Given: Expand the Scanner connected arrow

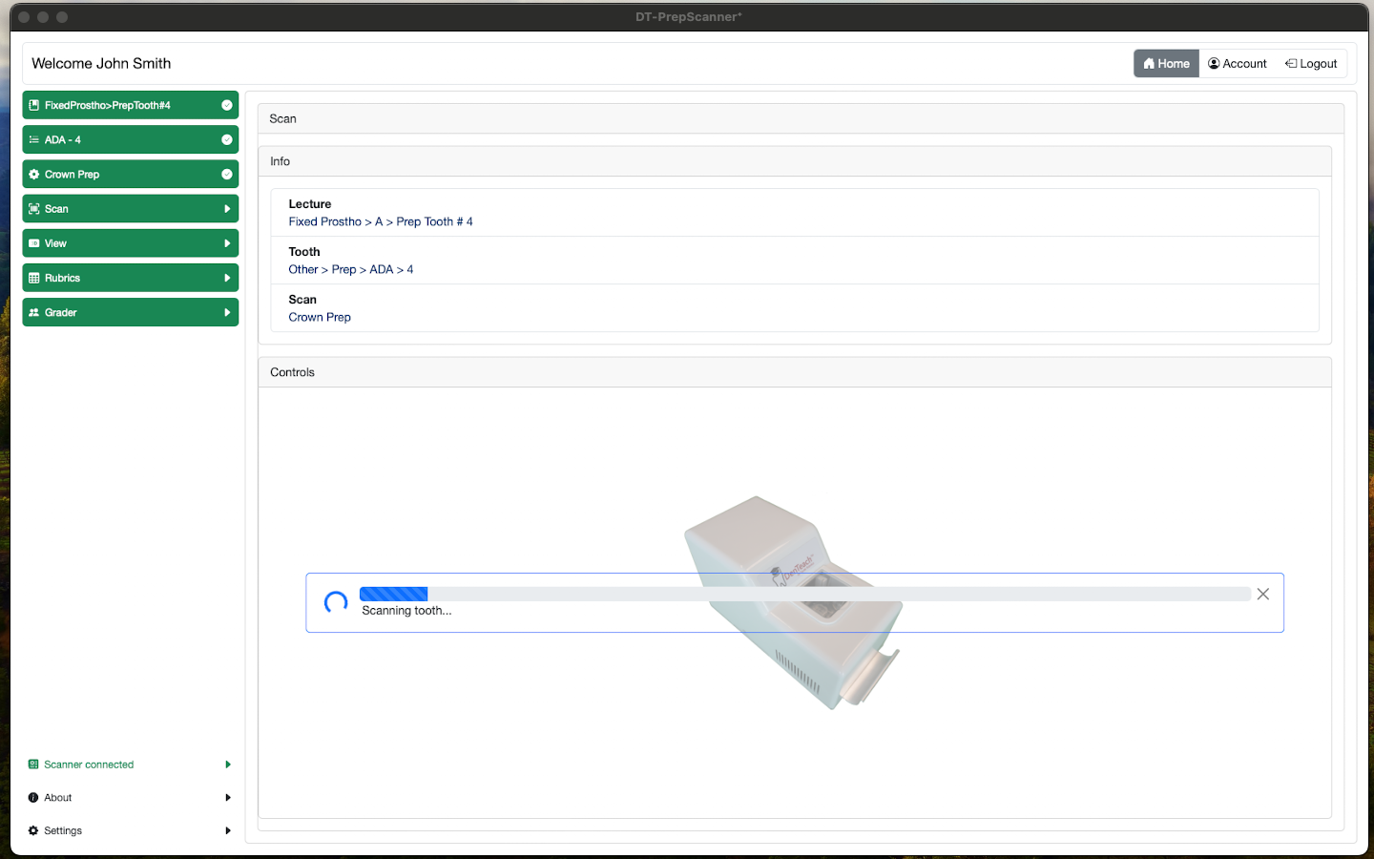Looking at the screenshot, I should click(228, 765).
